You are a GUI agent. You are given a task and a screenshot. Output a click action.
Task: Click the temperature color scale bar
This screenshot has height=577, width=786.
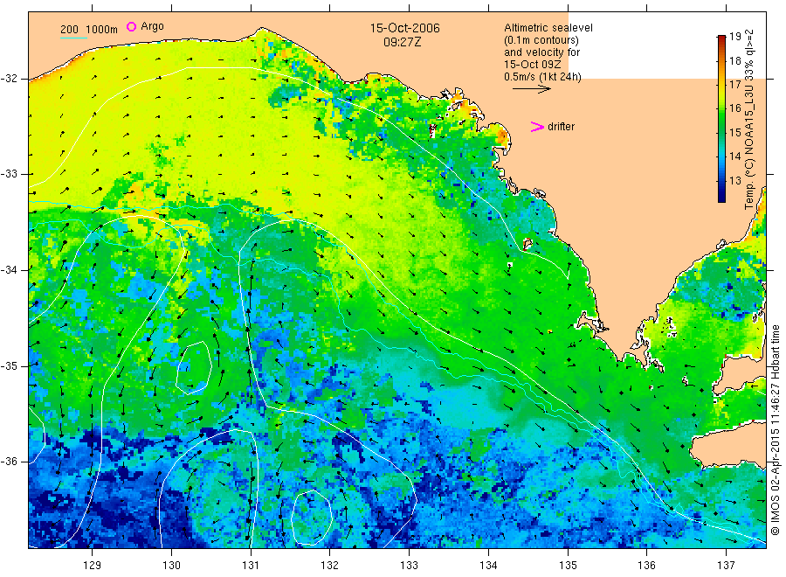[721, 118]
